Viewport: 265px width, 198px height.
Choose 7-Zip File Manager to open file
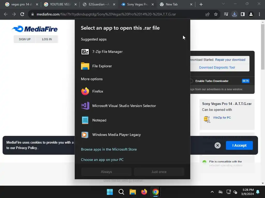[x=132, y=52]
